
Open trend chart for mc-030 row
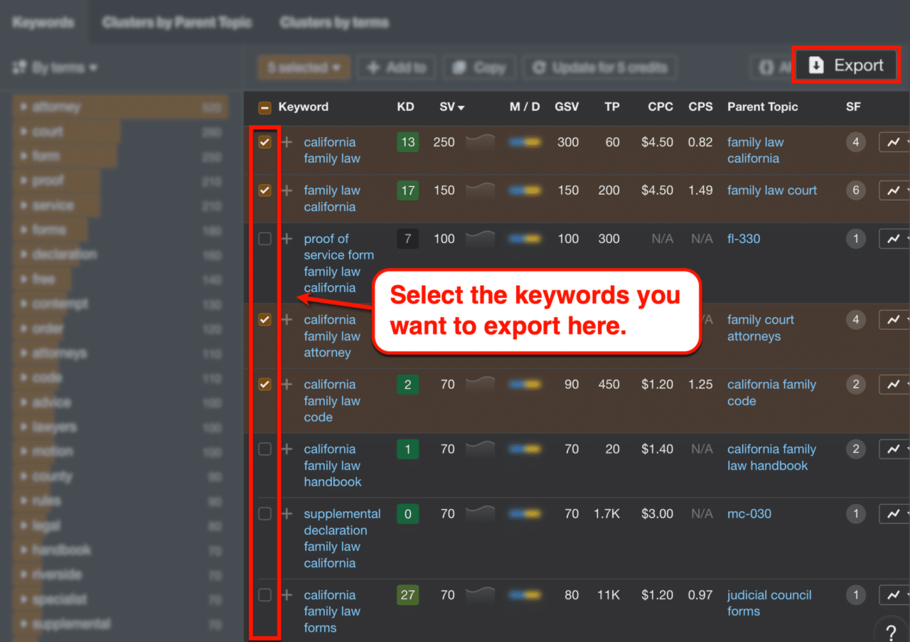894,514
